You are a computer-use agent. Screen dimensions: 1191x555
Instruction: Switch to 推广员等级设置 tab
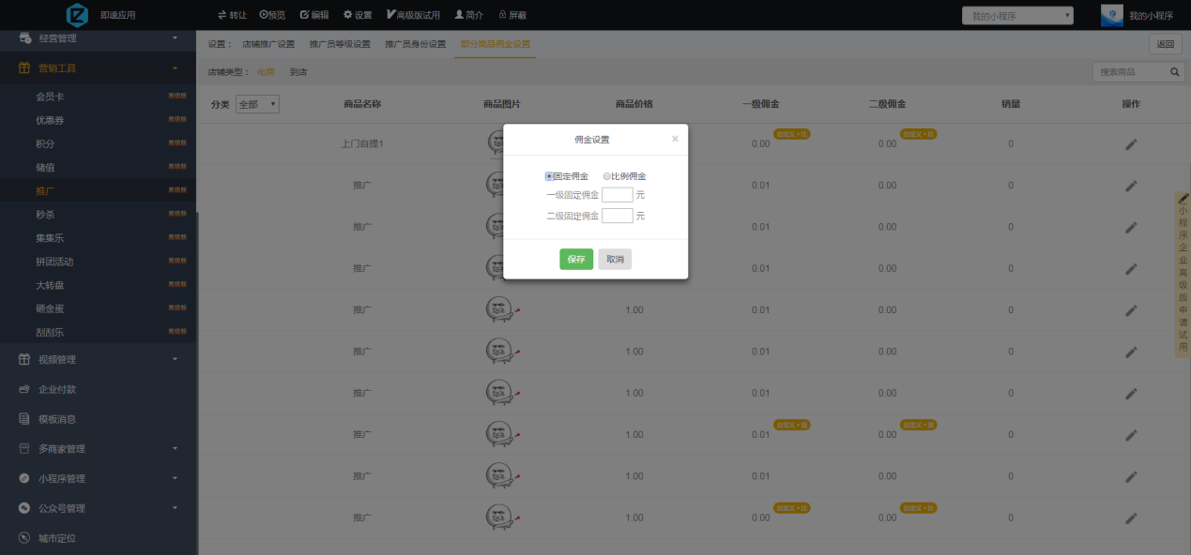[x=340, y=44]
